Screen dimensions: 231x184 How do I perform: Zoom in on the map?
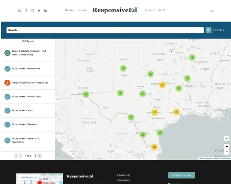[227, 146]
